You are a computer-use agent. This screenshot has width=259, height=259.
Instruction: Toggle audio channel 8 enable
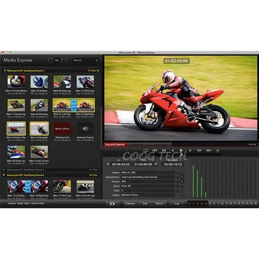tap(222, 204)
